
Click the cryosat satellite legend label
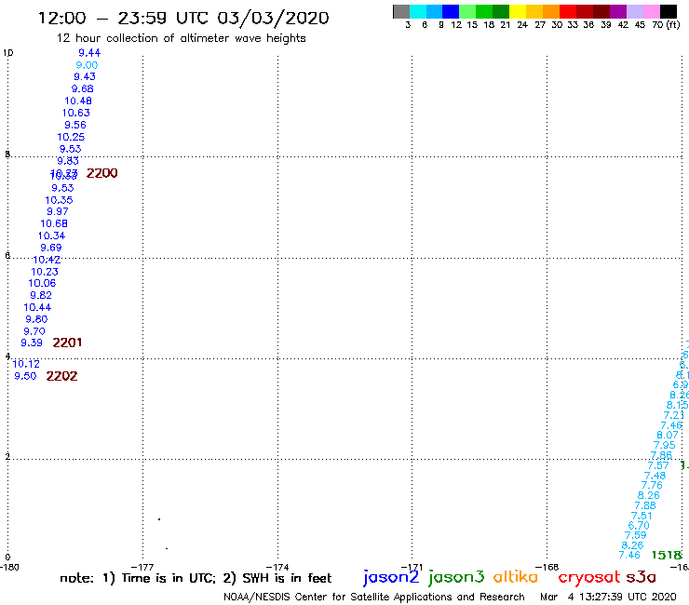pos(588,577)
